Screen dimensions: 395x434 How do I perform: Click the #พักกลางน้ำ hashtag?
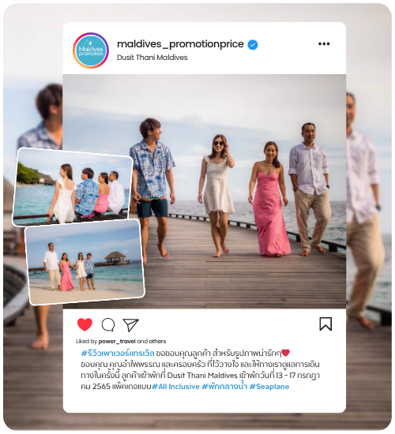coord(224,386)
